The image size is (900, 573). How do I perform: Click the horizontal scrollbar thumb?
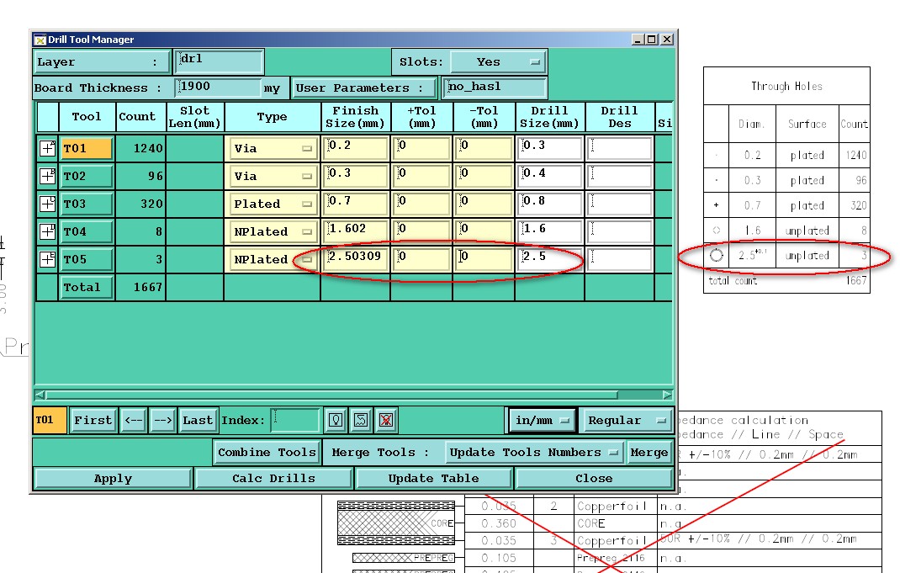(331, 395)
